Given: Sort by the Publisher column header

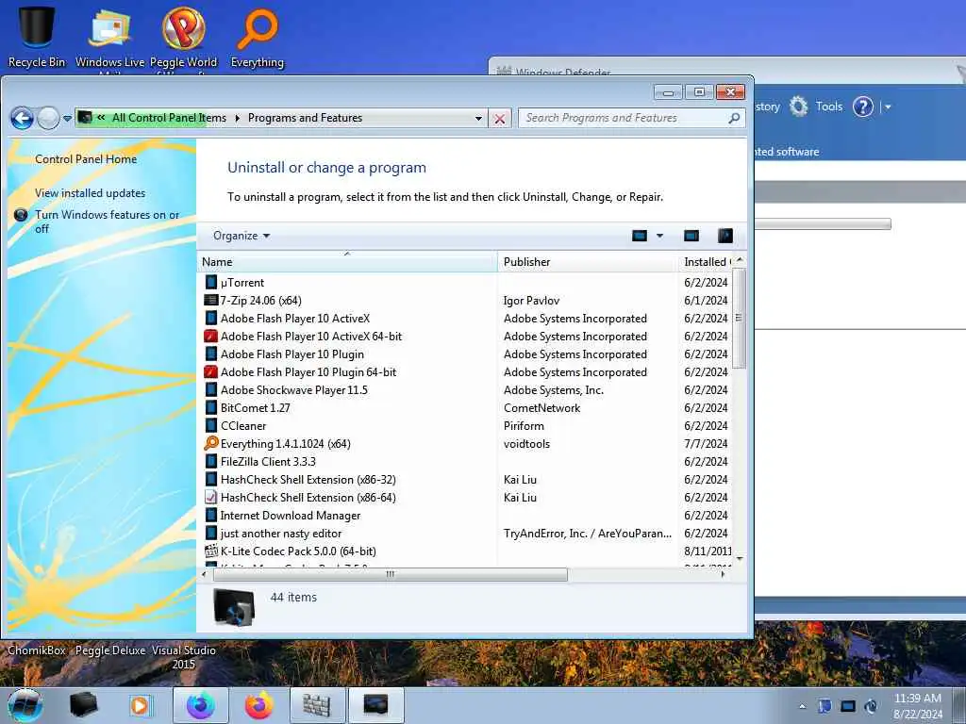Looking at the screenshot, I should [x=587, y=262].
